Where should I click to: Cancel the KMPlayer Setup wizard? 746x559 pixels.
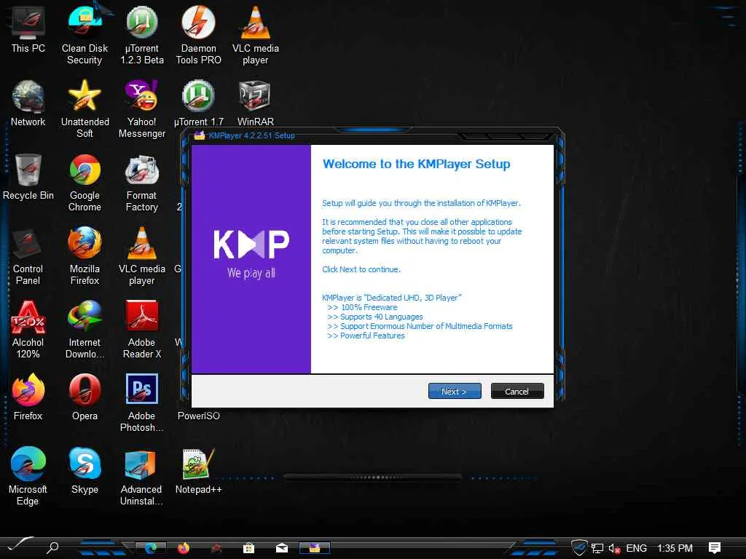517,391
